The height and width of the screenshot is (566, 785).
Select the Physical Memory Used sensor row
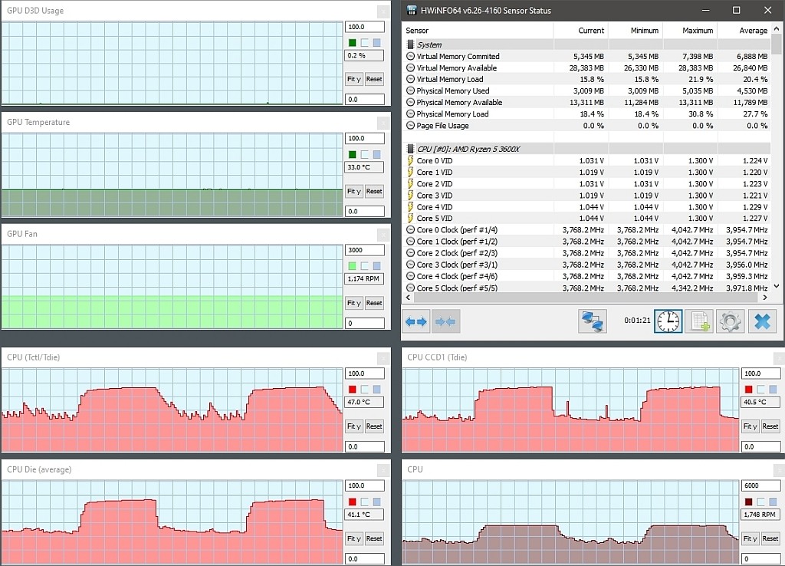click(x=586, y=90)
